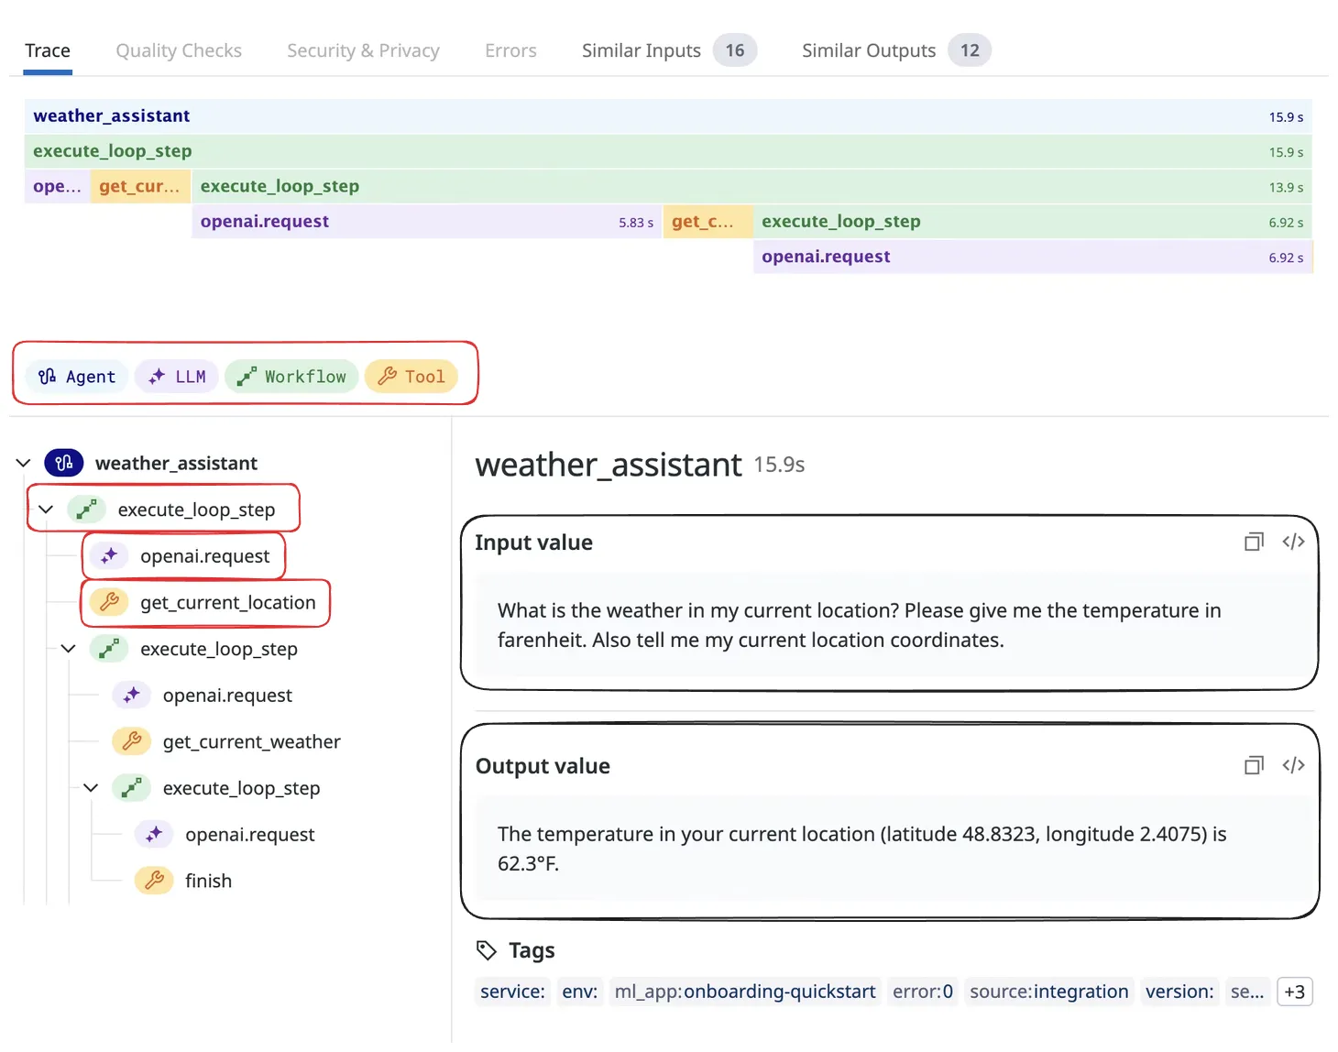Select the weather_assistant flame graph bar

[x=668, y=116]
